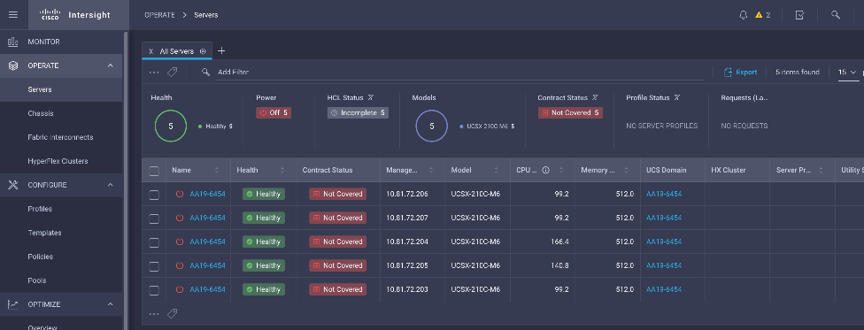Add a new tab with the plus button
Viewport: 864px width, 330px height.
[x=221, y=51]
